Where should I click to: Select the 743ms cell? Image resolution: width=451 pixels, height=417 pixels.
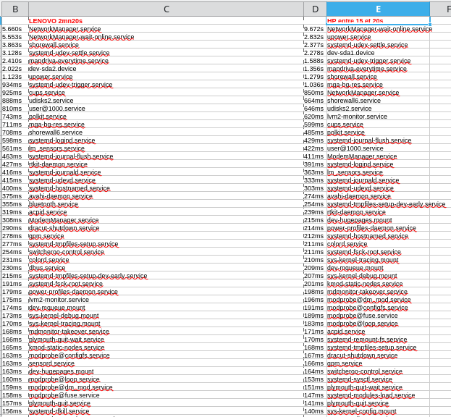15,117
